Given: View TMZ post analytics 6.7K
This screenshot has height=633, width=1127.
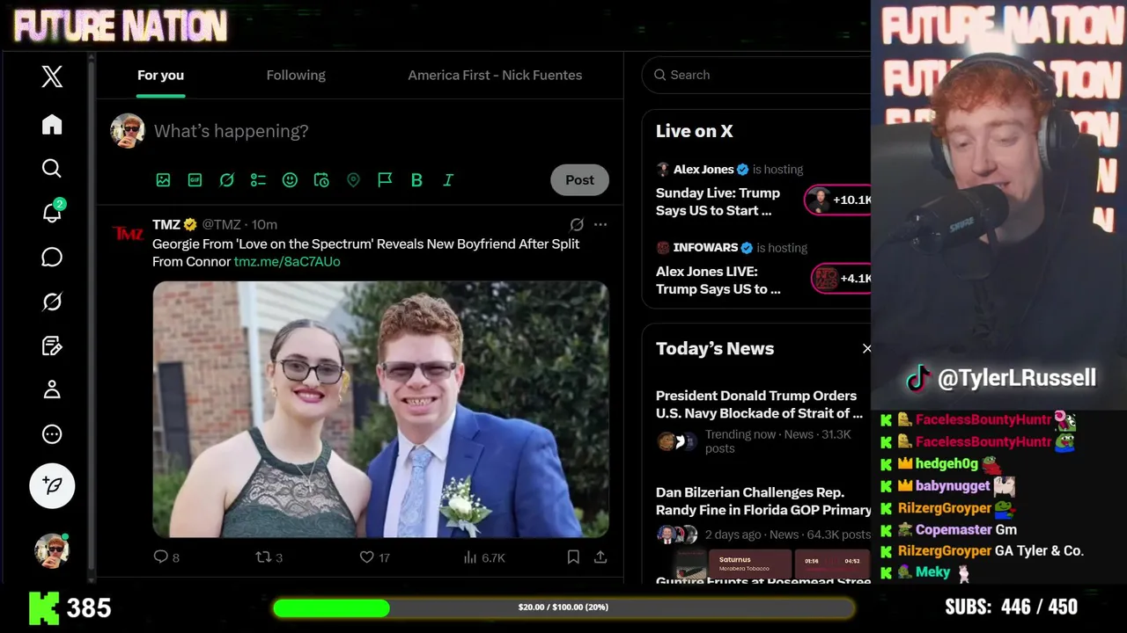Looking at the screenshot, I should click(x=484, y=557).
